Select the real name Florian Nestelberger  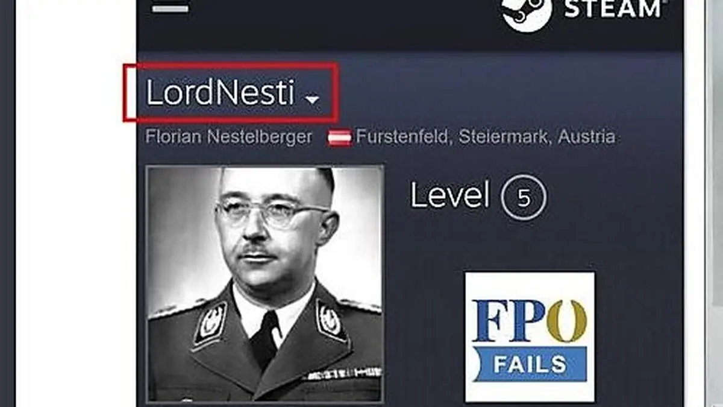coord(229,137)
